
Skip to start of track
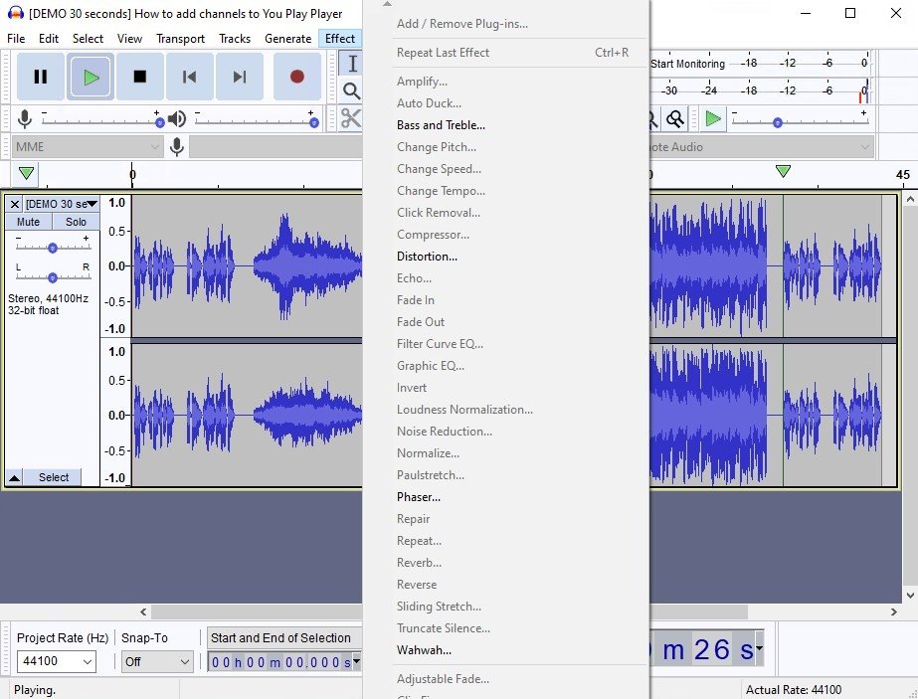pos(190,77)
